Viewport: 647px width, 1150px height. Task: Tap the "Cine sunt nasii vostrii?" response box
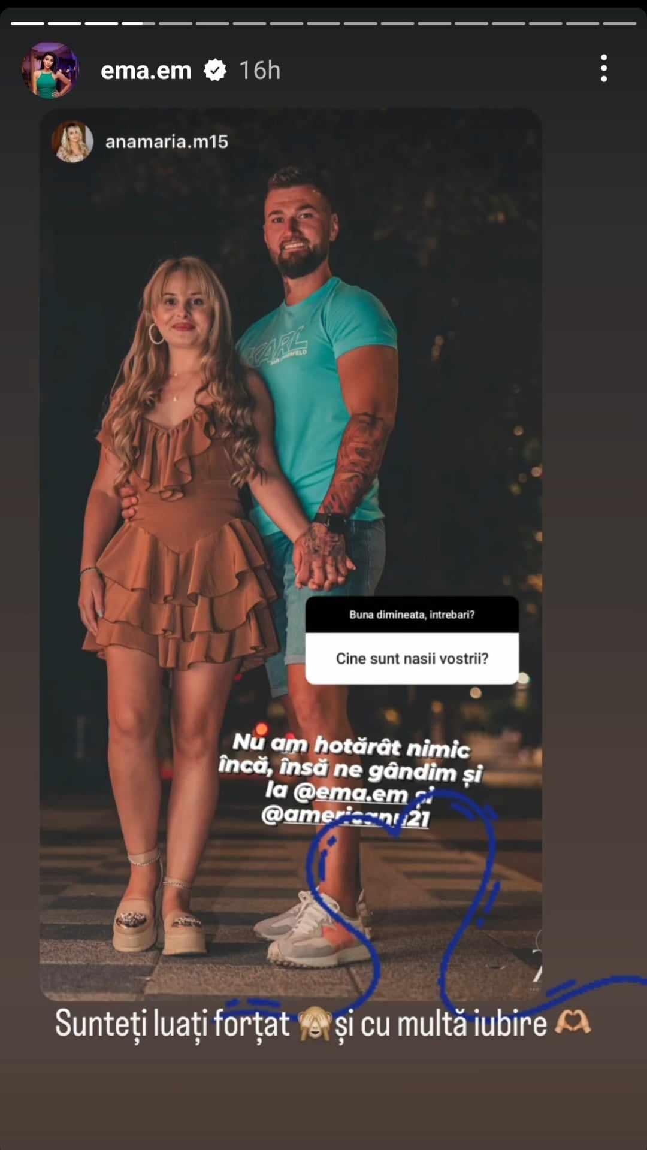(x=412, y=658)
